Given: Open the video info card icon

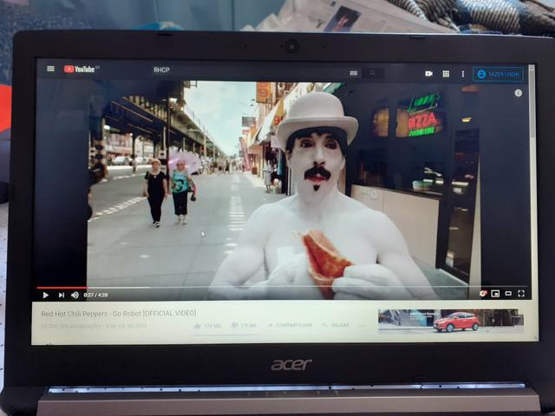Looking at the screenshot, I should coord(519,93).
